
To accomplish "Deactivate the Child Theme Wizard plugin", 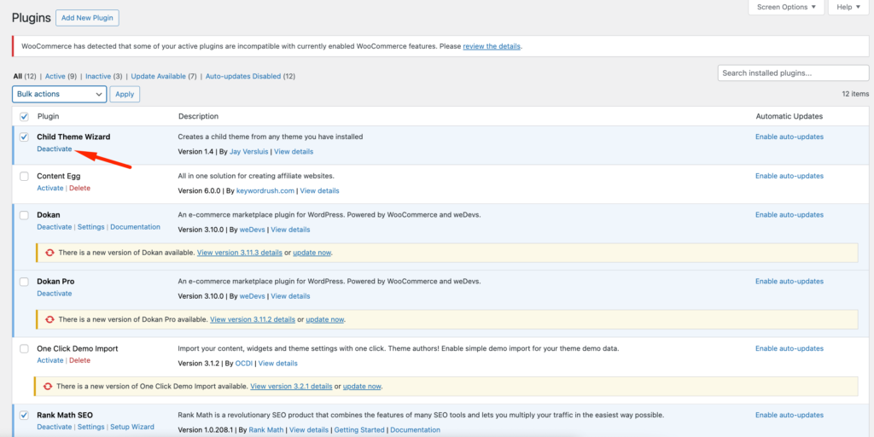I will 55,149.
